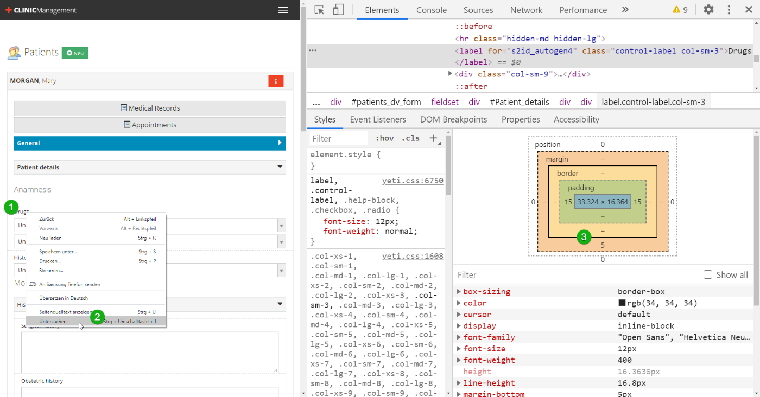Image resolution: width=760 pixels, height=397 pixels.
Task: Switch to the Console tab
Action: [x=432, y=10]
